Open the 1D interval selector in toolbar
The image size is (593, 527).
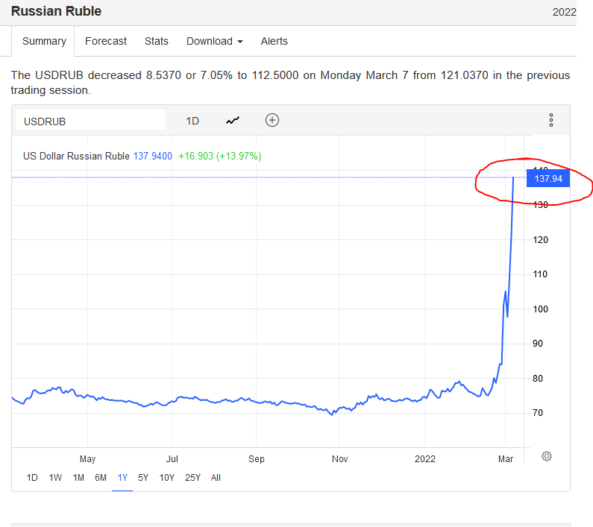tap(192, 121)
